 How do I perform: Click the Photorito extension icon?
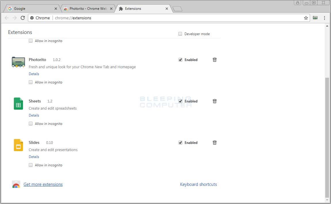(x=18, y=62)
